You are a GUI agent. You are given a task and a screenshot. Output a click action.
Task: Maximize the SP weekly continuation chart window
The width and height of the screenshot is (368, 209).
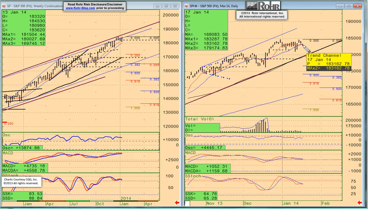(166, 6)
